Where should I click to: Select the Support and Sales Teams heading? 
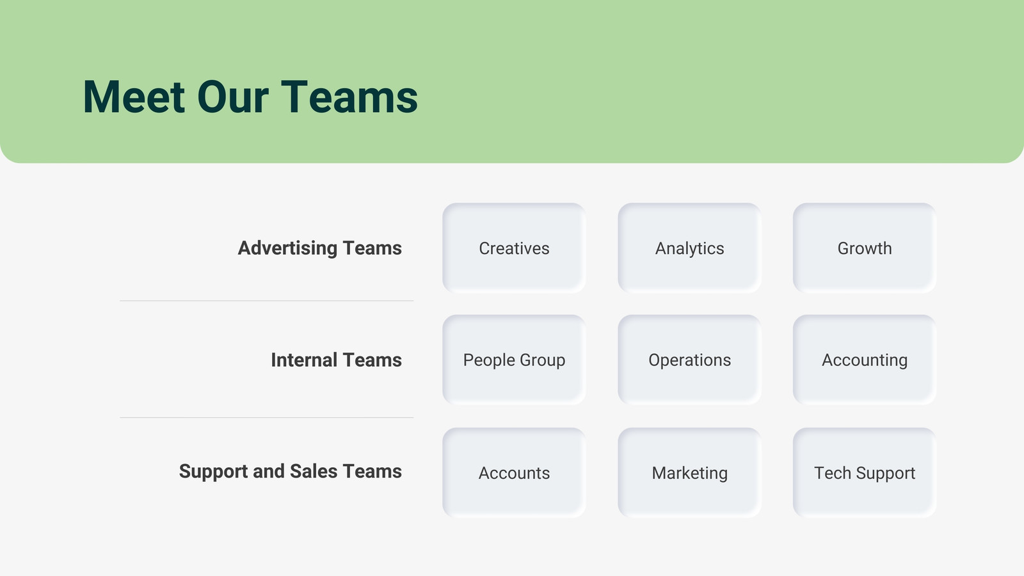pyautogui.click(x=291, y=471)
